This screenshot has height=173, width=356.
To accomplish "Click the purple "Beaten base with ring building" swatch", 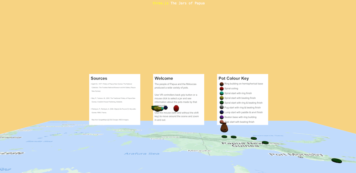I will tap(221, 117).
